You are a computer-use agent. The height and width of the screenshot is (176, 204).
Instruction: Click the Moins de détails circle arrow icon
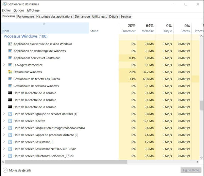[5, 170]
